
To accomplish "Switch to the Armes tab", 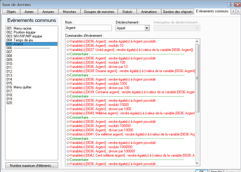I will [29, 12].
